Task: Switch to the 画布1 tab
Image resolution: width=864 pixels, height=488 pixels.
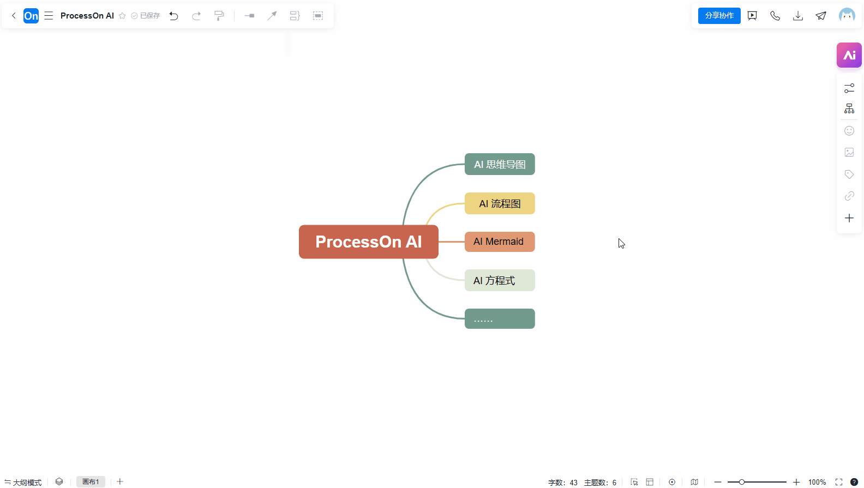Action: [x=91, y=482]
